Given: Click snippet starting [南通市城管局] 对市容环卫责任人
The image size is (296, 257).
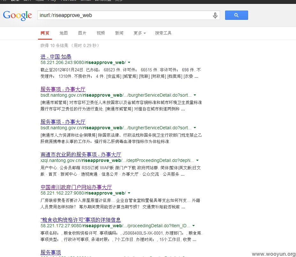Looking at the screenshot, I should (x=121, y=106).
